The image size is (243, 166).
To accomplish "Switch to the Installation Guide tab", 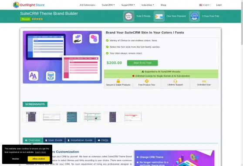I will pos(80,140).
